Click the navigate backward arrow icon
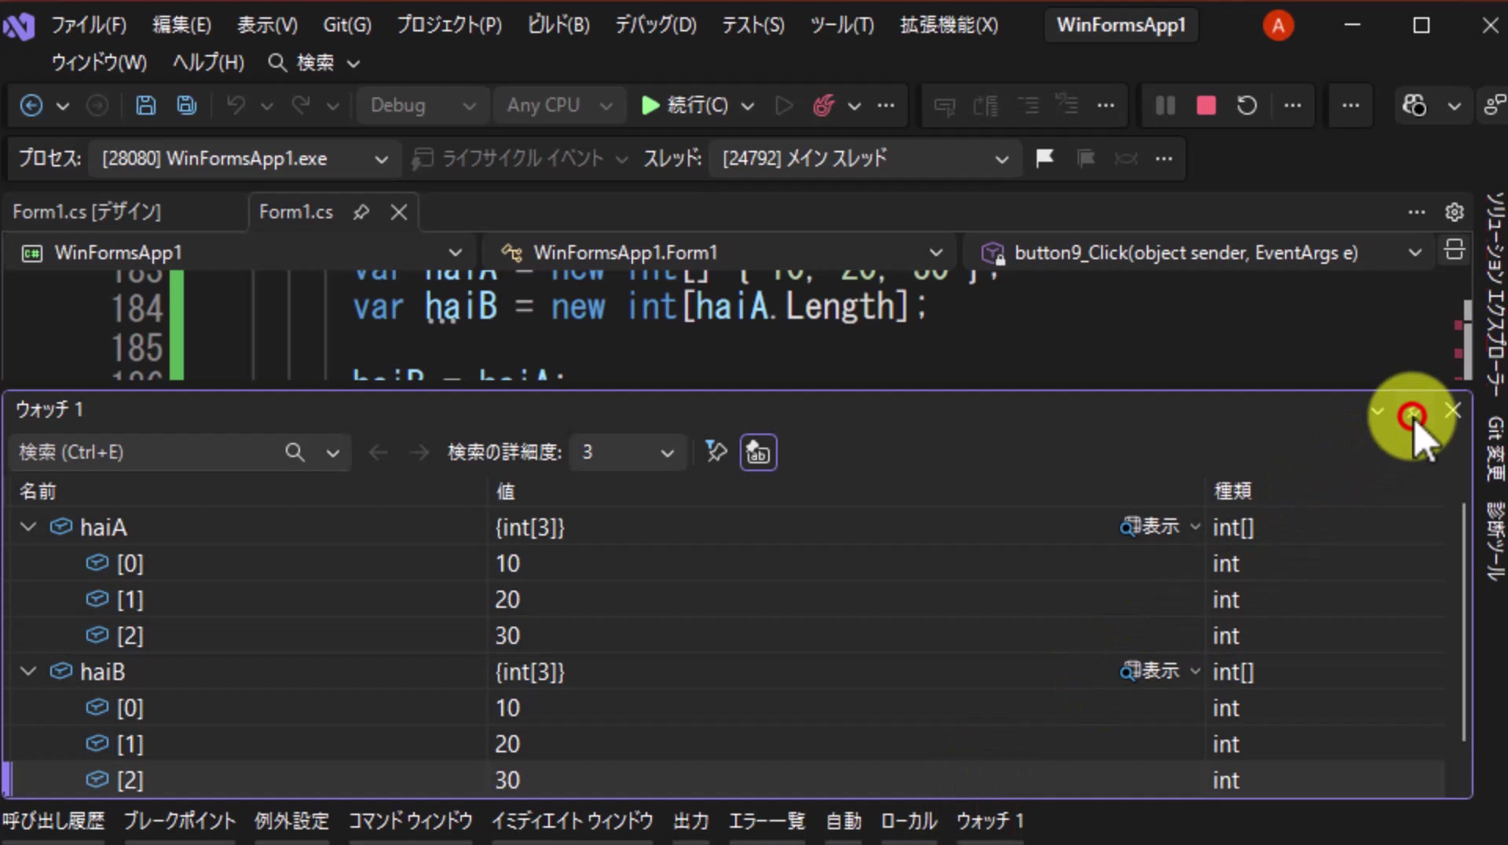1508x845 pixels. pyautogui.click(x=31, y=105)
